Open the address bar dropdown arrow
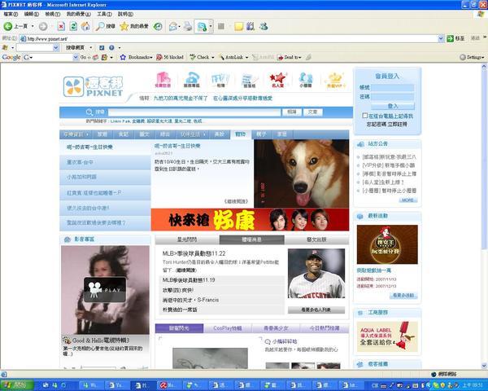This screenshot has height=391, width=488. coord(441,38)
